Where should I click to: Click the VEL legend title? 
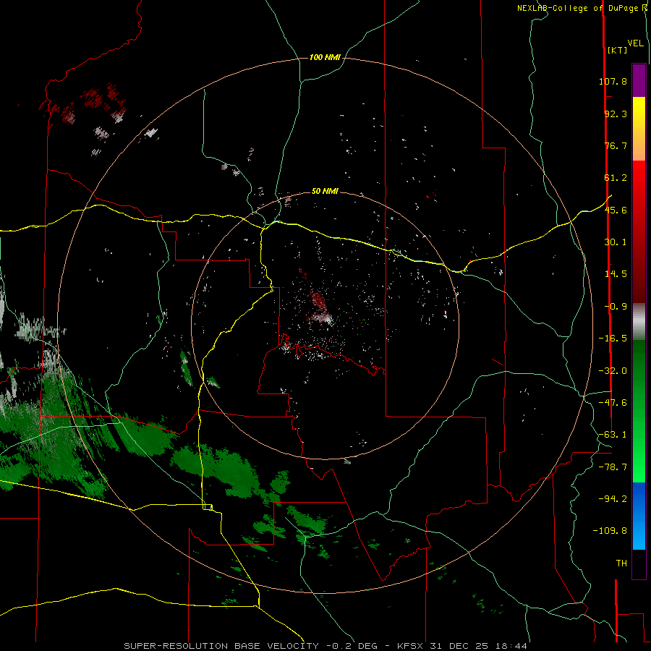coord(636,43)
